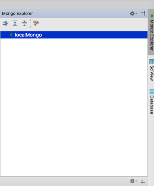Screen dimensions: 154x186
Task: Connect to Mongo server with plug icon
Action: coord(5,23)
